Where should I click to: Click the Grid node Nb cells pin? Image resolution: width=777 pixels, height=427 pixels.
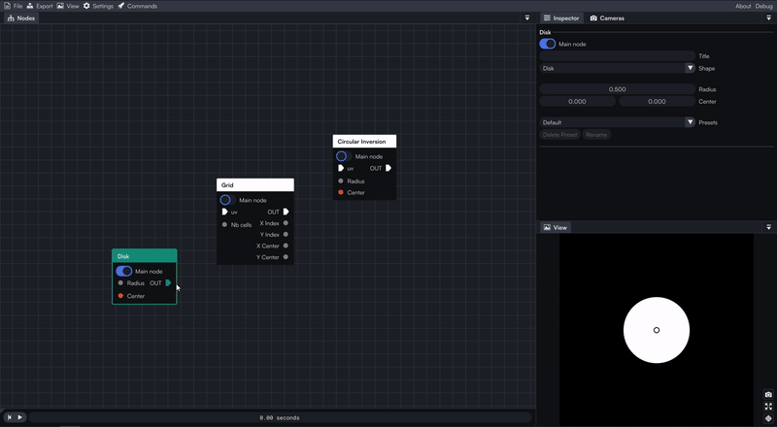click(224, 224)
